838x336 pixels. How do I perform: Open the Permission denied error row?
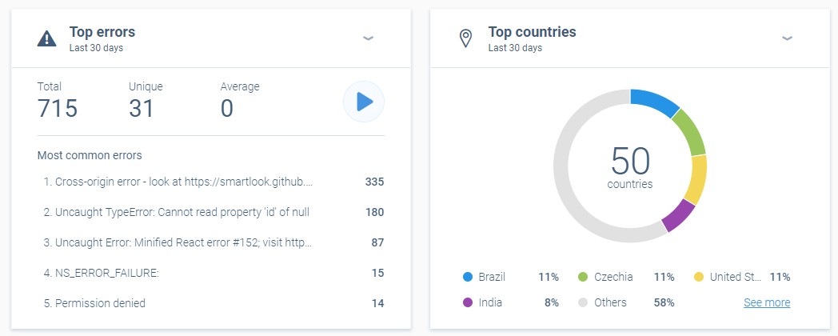tap(213, 303)
